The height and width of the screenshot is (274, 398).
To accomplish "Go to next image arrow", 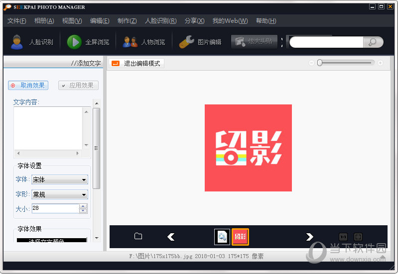I will (x=309, y=237).
